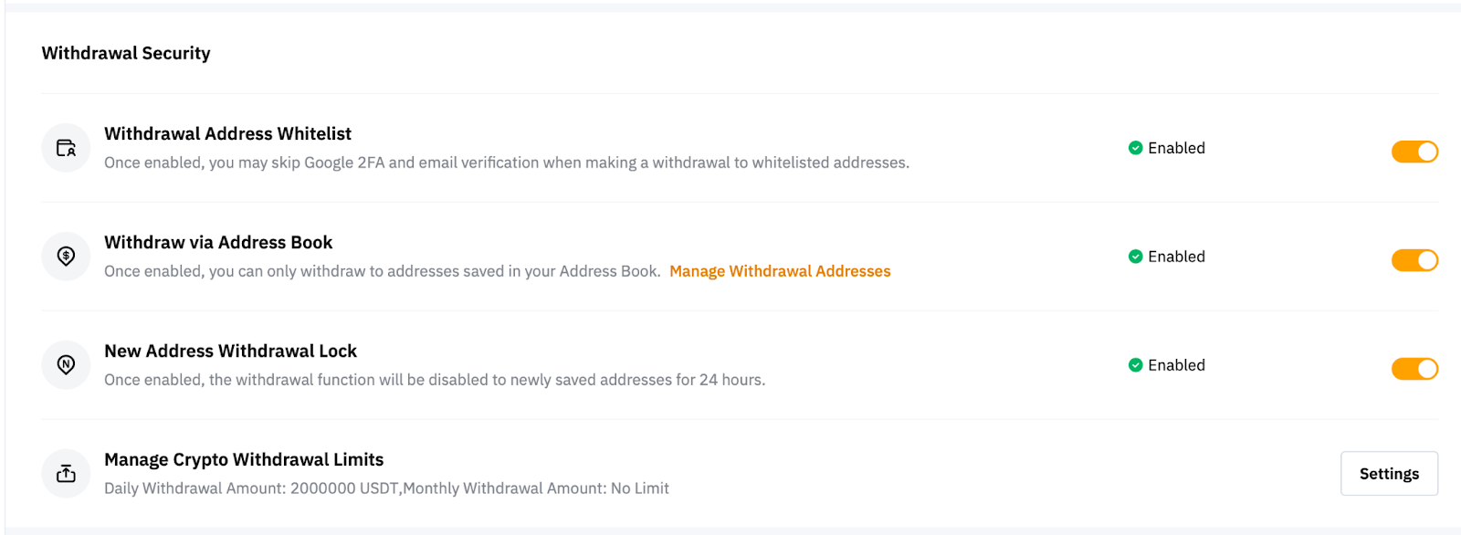Click the Withdrawal Security section heading
Screen dimensions: 1461x535
pyautogui.click(x=126, y=53)
